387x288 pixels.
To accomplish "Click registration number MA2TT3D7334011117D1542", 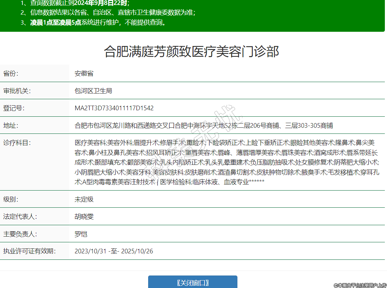I will coord(114,108).
